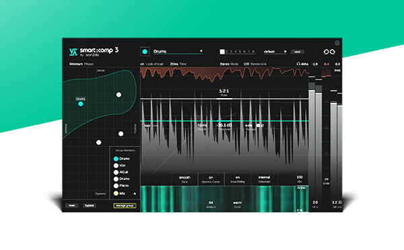Open the internal Sidechain selector
This screenshot has width=404, height=250.
click(x=265, y=179)
